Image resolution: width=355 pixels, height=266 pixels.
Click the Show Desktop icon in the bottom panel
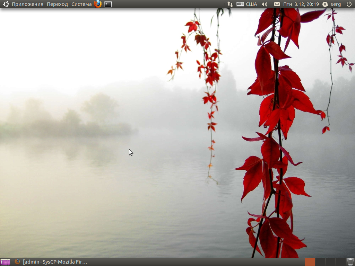(5, 262)
